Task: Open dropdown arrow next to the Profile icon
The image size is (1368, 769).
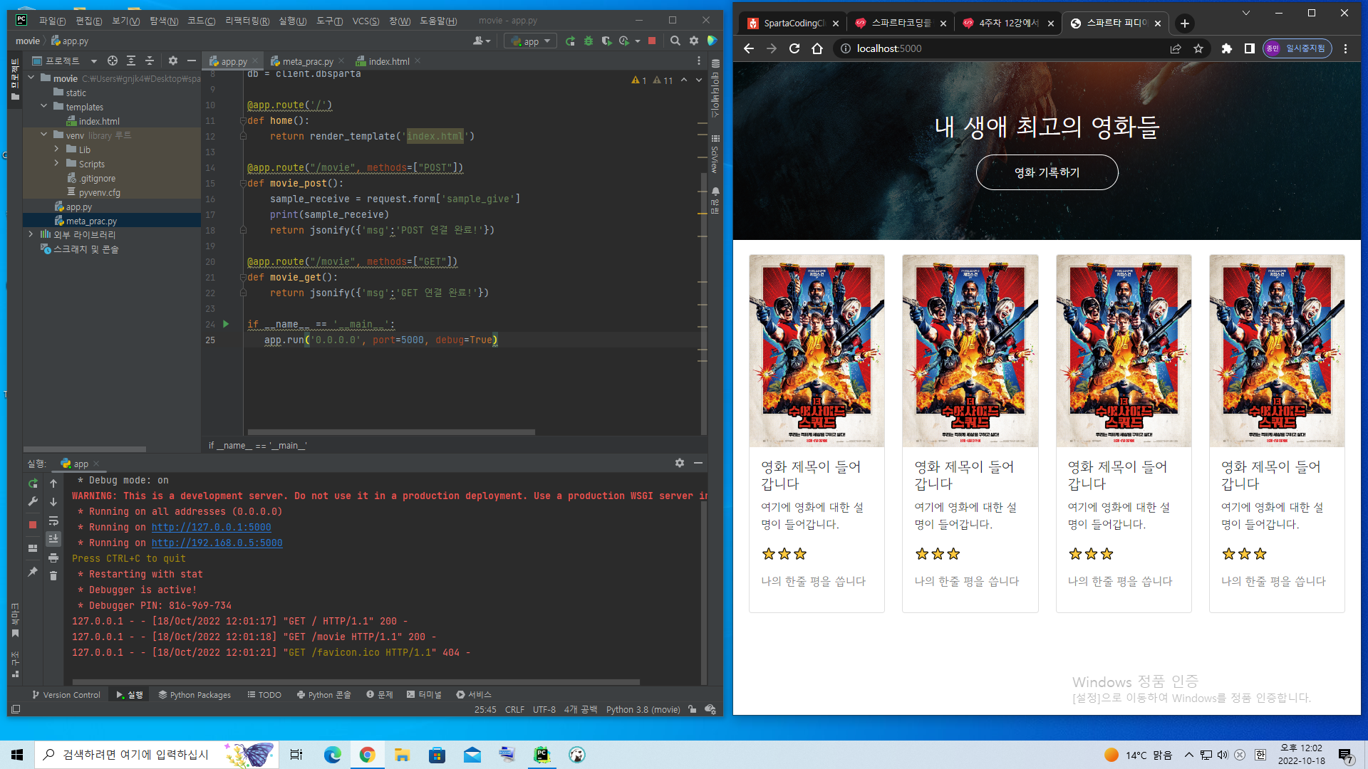Action: click(638, 41)
